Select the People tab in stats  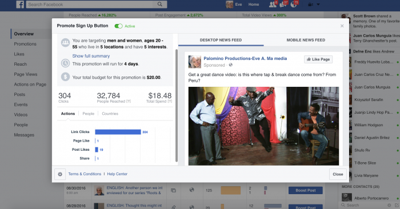click(88, 114)
